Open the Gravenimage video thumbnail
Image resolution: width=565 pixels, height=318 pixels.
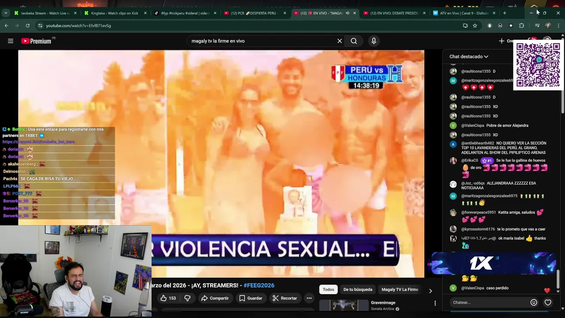(x=344, y=306)
